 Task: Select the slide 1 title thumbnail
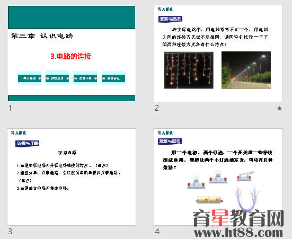coord(72,54)
